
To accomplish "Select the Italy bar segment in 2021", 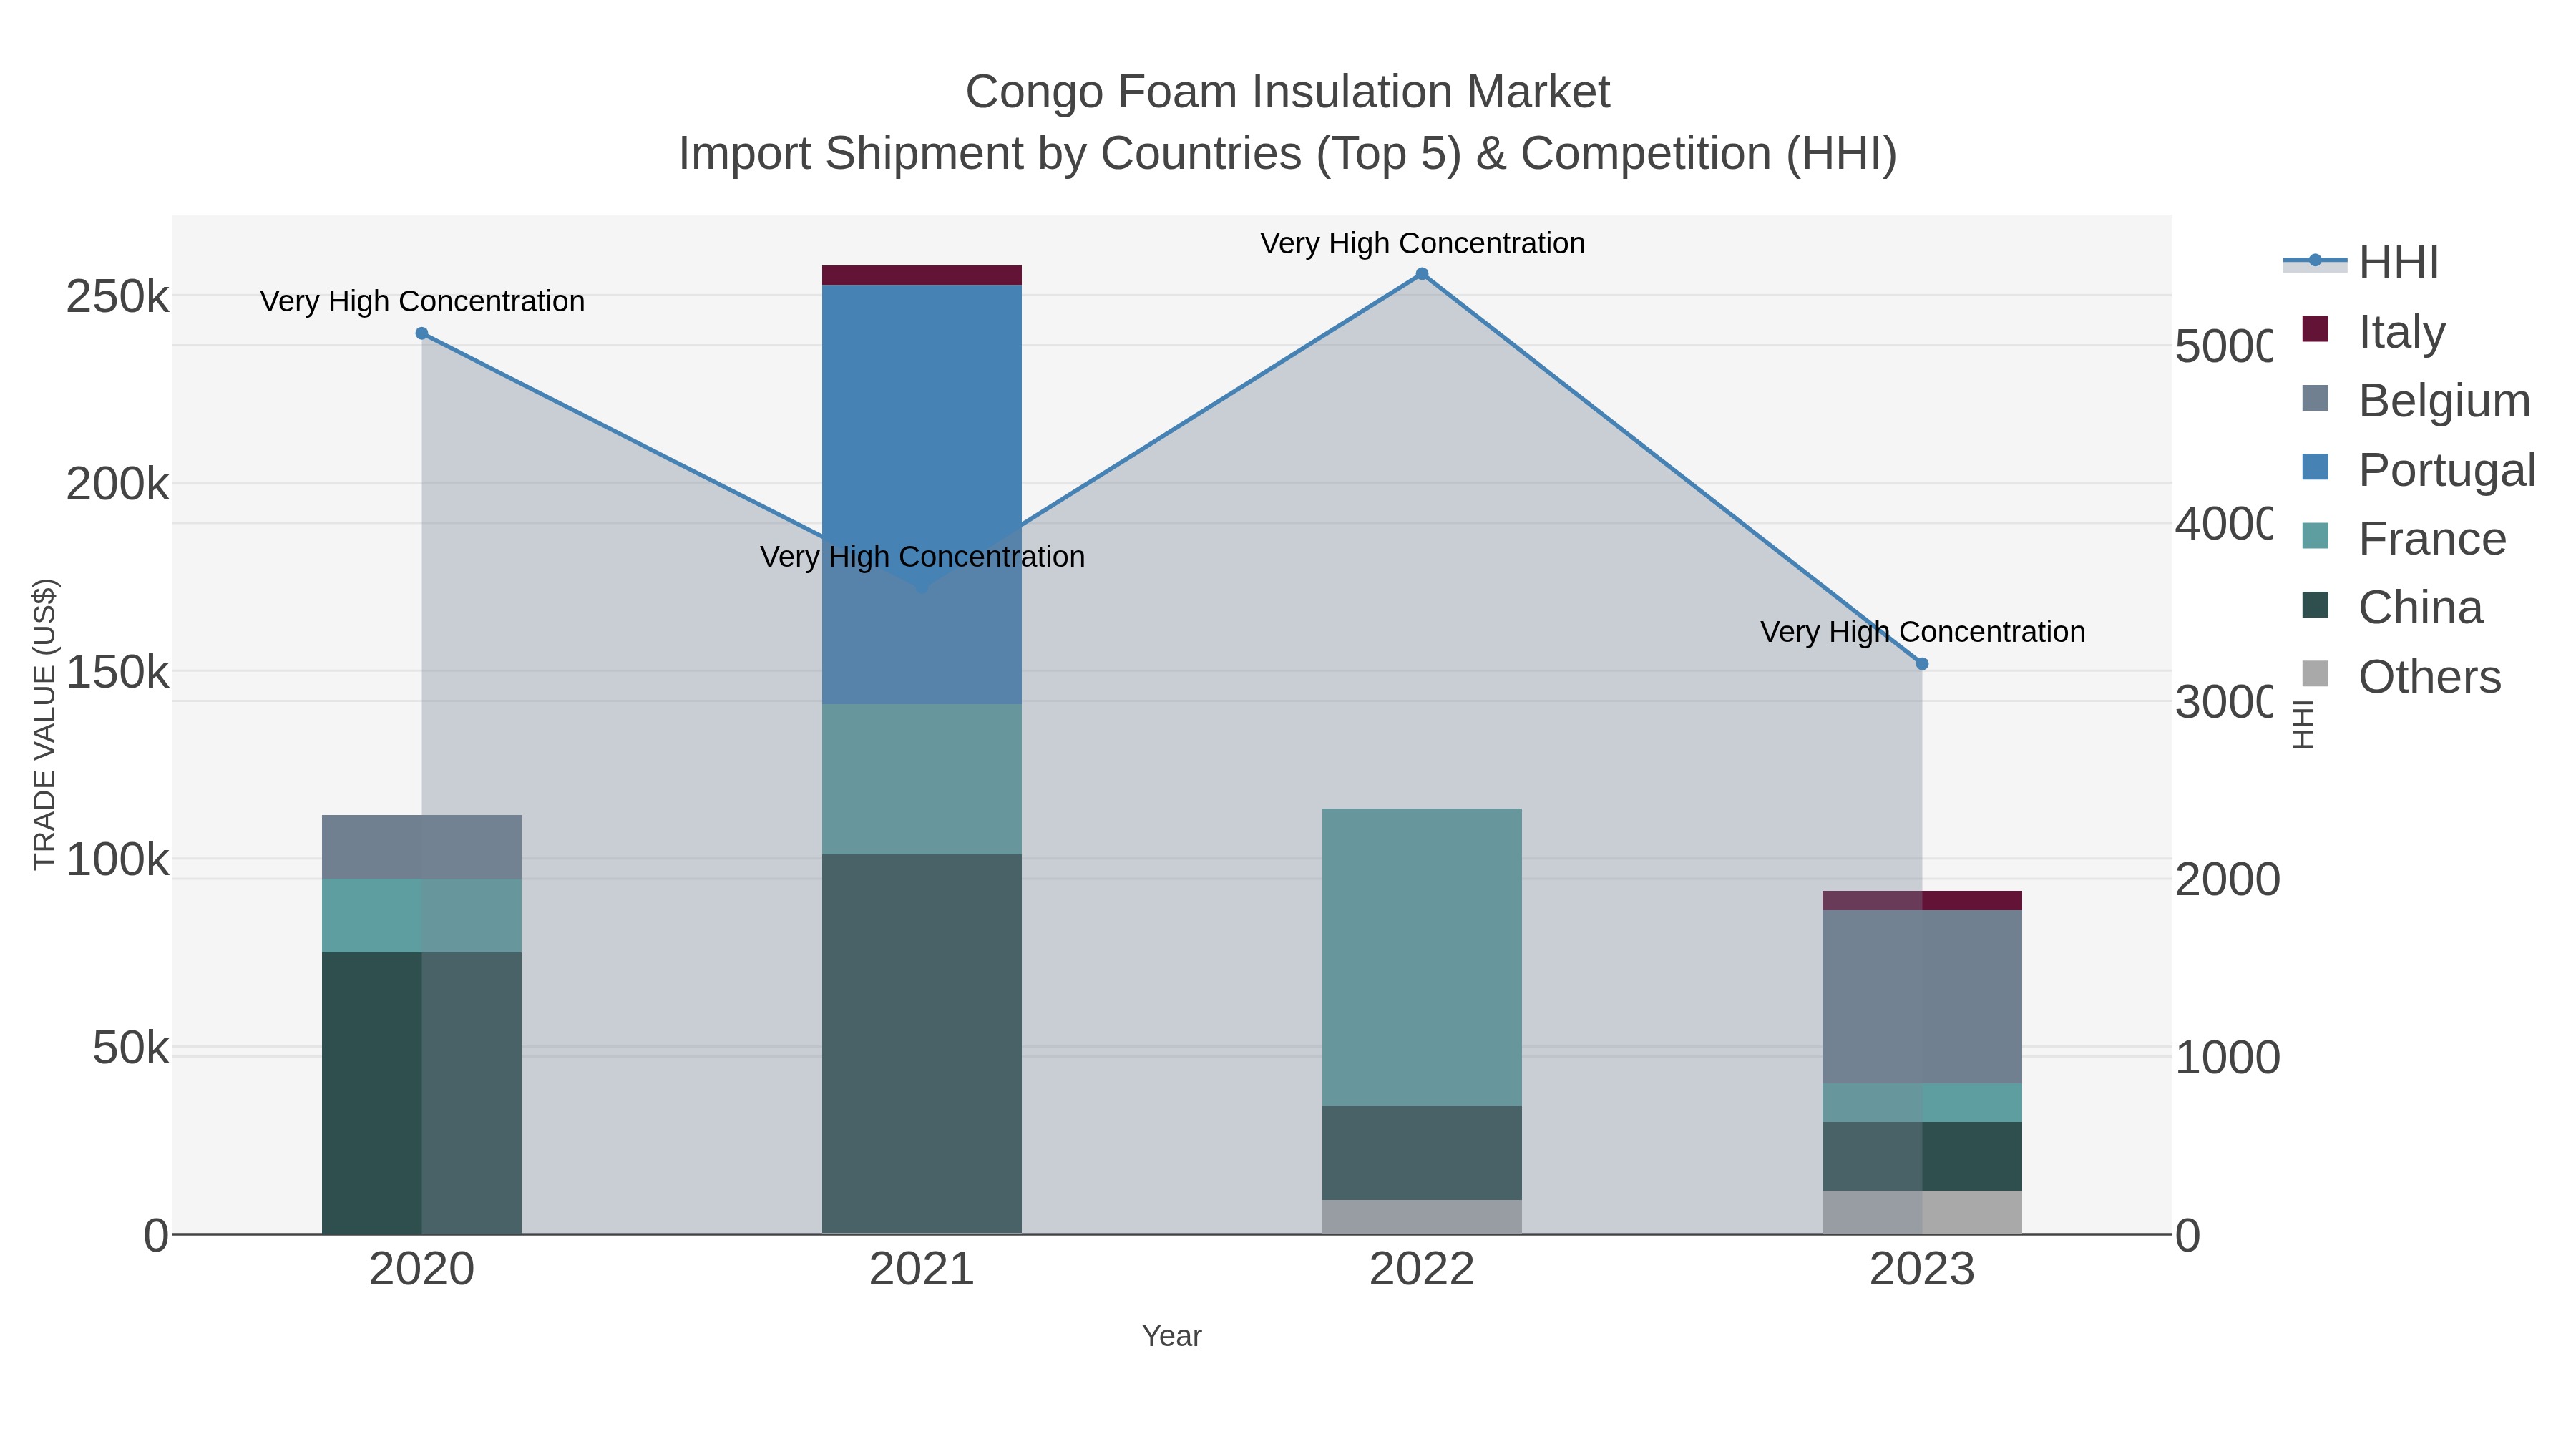I will pos(922,275).
